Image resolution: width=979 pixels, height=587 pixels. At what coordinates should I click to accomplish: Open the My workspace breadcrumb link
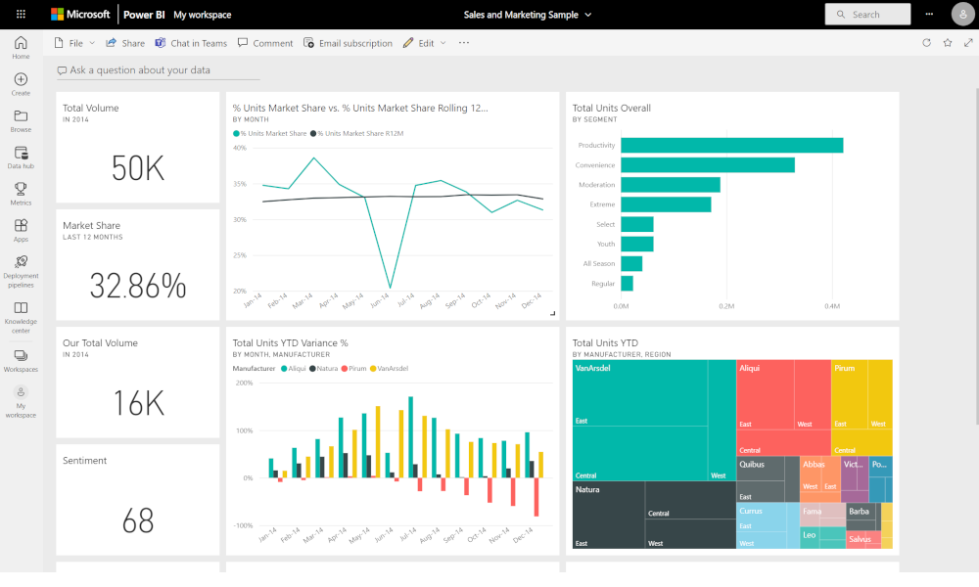(203, 15)
